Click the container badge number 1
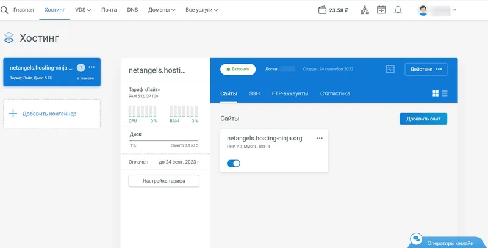488x248 pixels. [81, 67]
